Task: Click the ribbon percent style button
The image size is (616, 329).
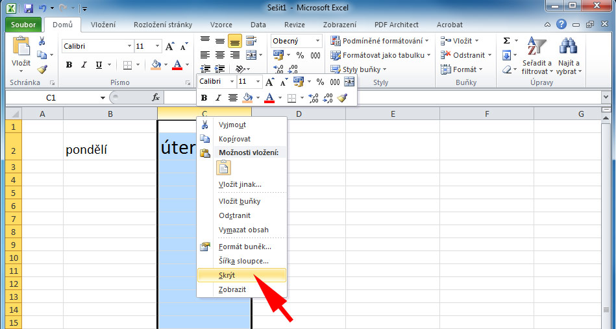Action: coord(300,55)
